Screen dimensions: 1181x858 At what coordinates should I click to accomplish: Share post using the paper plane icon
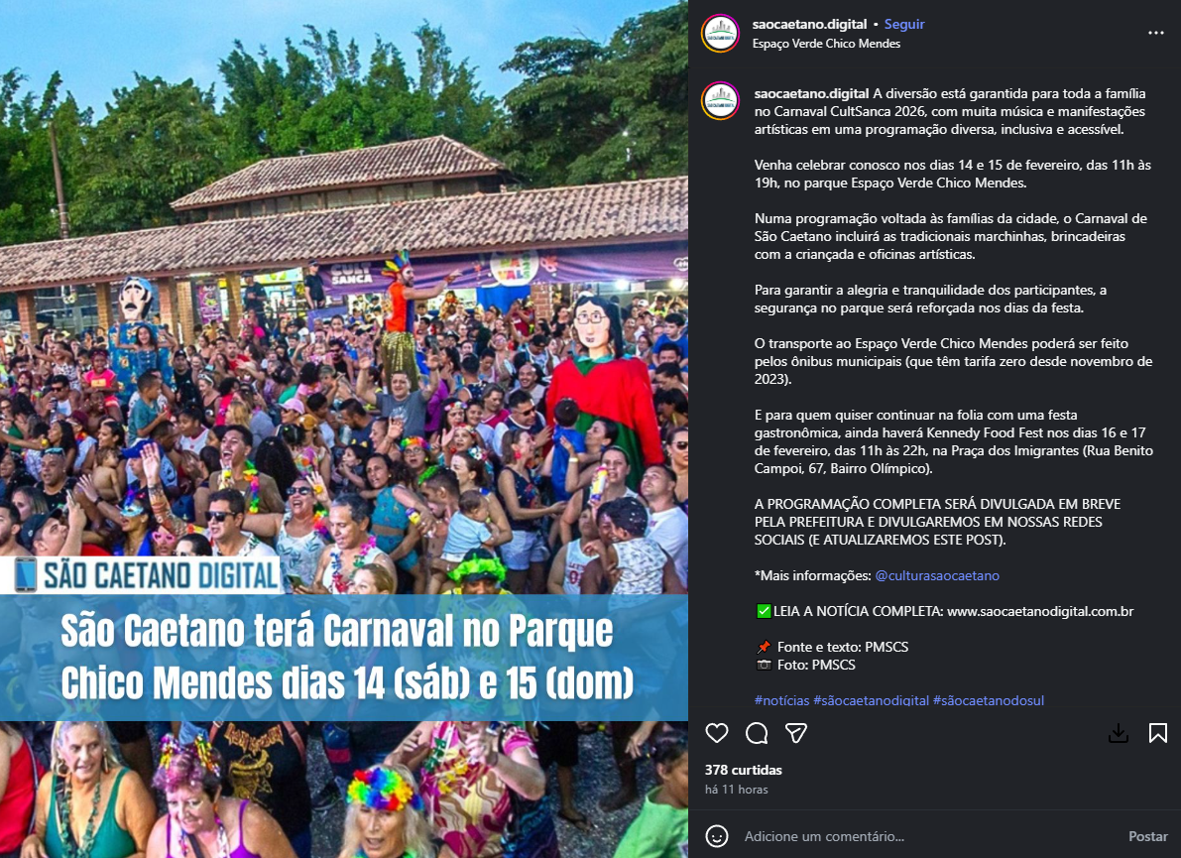point(796,733)
